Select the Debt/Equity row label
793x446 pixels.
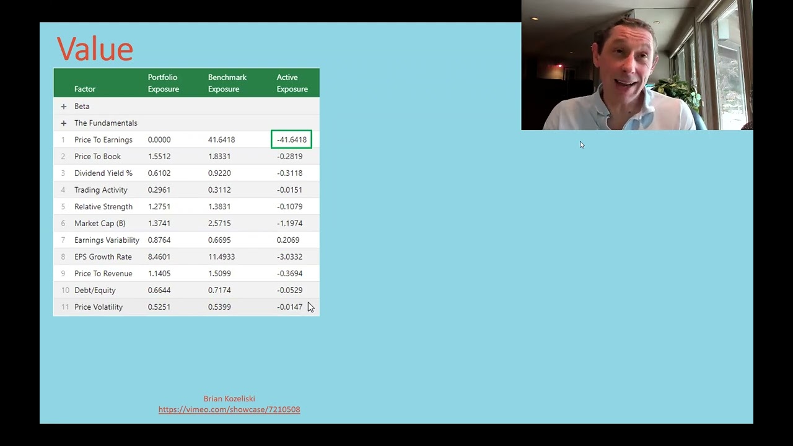pyautogui.click(x=95, y=291)
